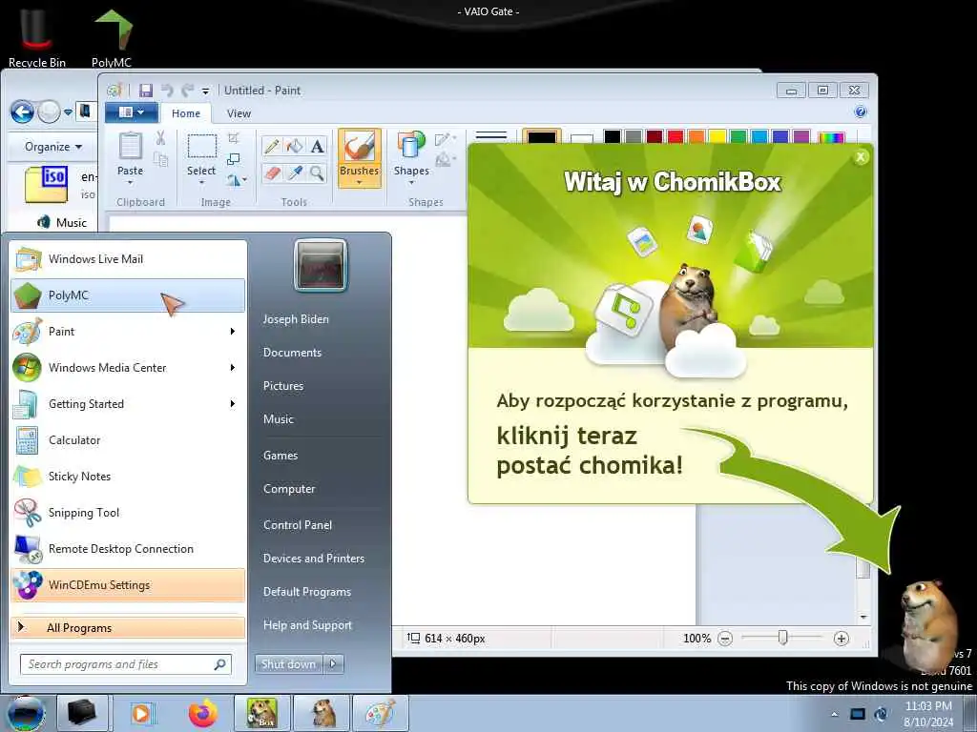Click the Start orb button

(x=26, y=713)
